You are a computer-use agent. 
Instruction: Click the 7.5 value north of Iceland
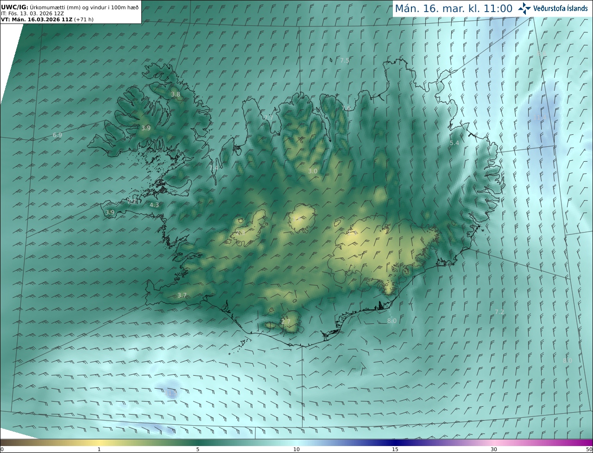[345, 61]
